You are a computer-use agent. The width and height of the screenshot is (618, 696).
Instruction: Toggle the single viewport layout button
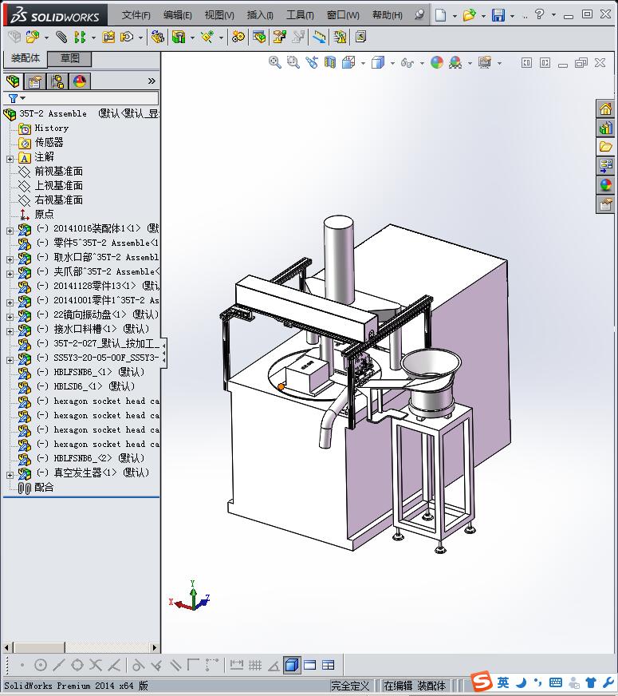[x=310, y=665]
